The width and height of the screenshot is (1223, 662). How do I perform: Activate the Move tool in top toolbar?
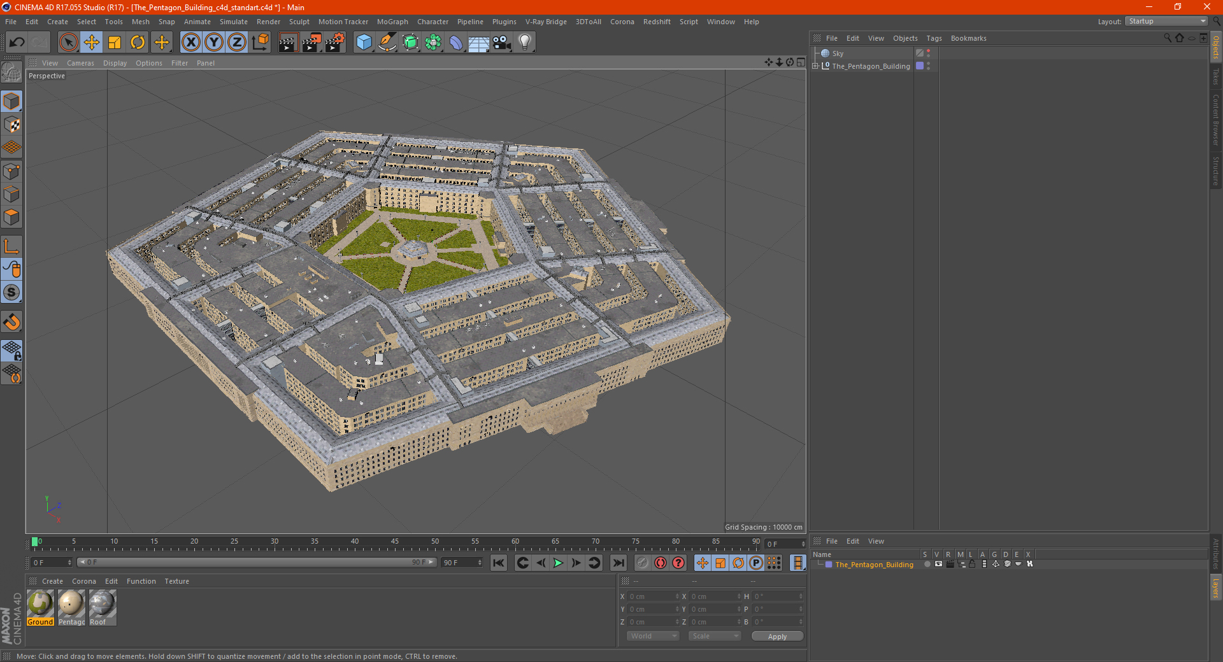(92, 43)
